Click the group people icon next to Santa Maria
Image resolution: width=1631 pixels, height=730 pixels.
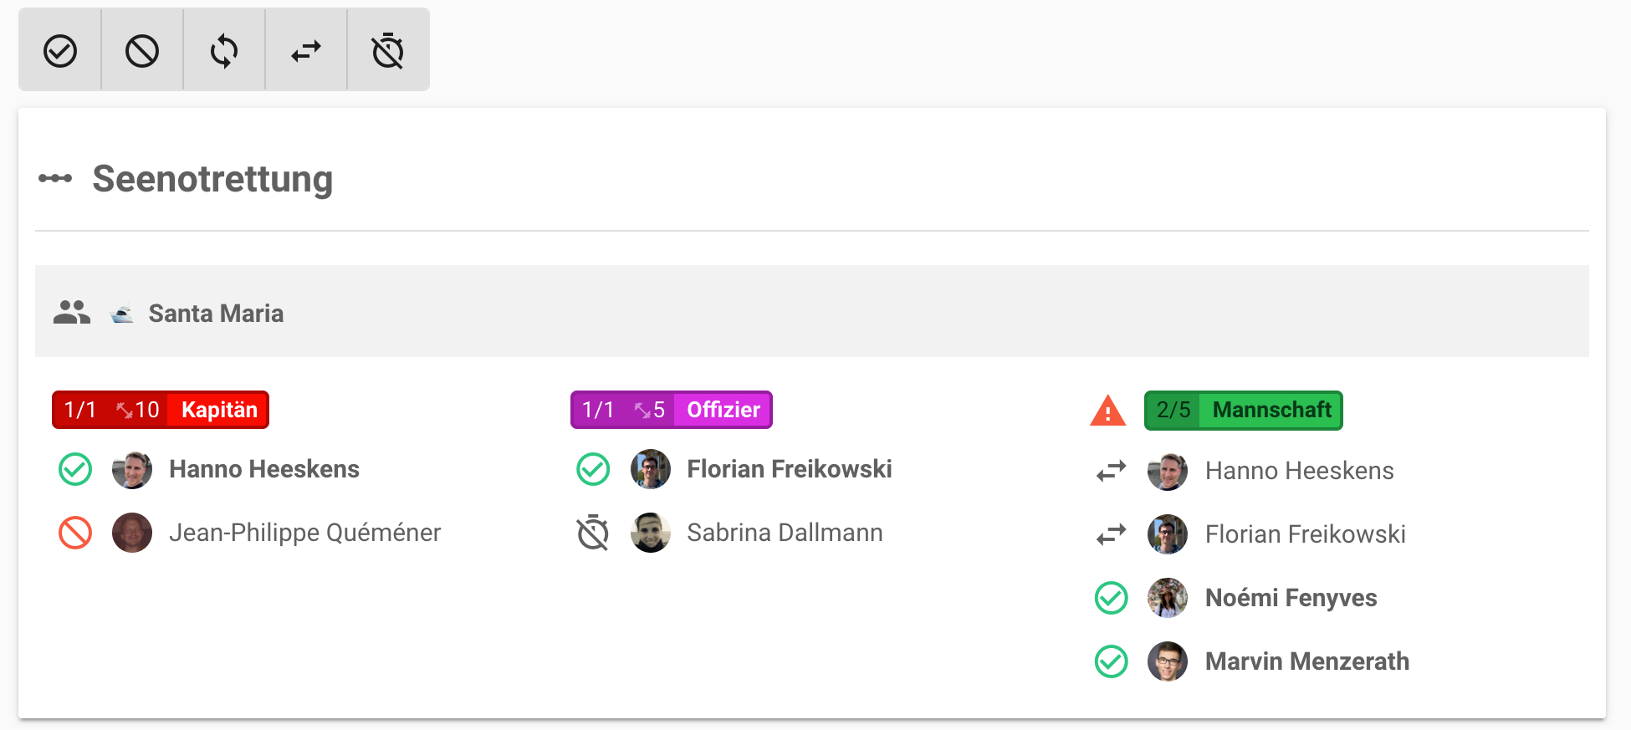pyautogui.click(x=72, y=313)
